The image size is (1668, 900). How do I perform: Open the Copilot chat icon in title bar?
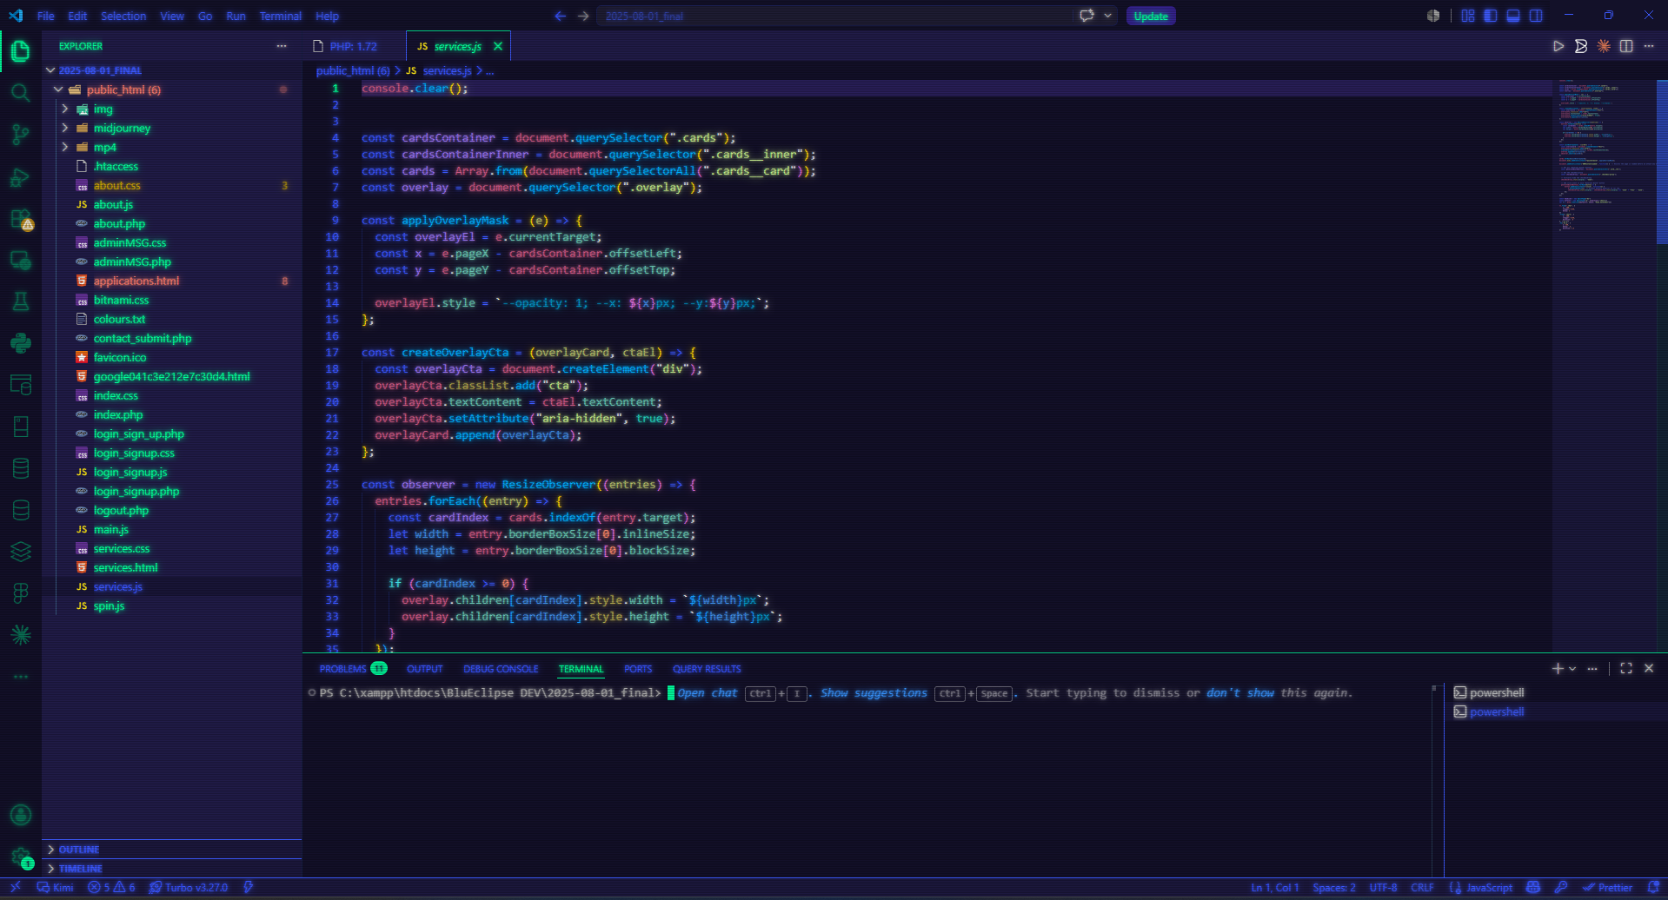[1087, 16]
